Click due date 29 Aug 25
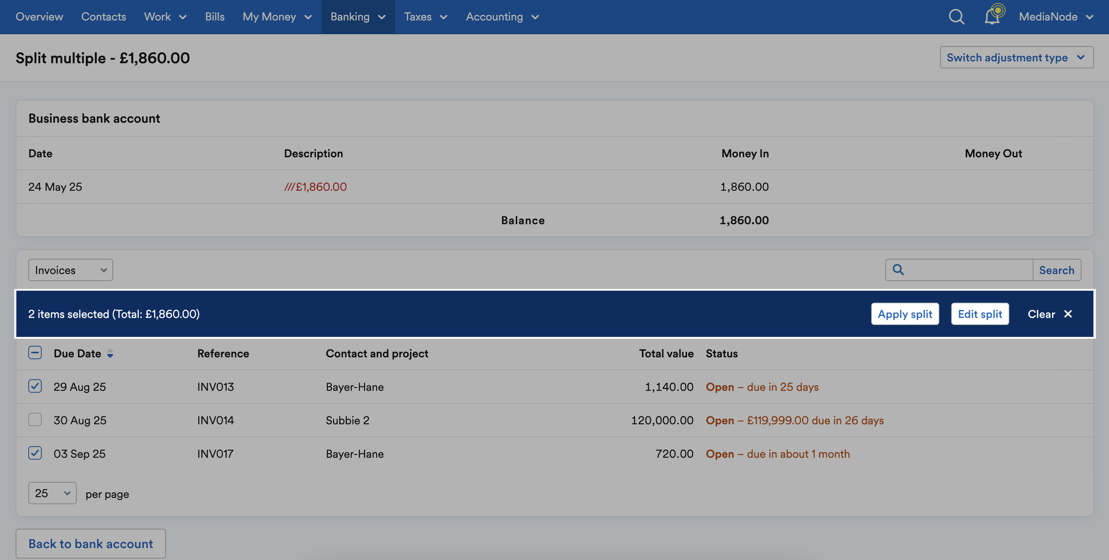The height and width of the screenshot is (560, 1109). tap(80, 387)
